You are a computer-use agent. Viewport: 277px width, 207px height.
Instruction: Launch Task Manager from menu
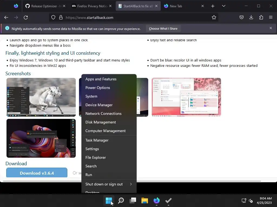(109, 140)
